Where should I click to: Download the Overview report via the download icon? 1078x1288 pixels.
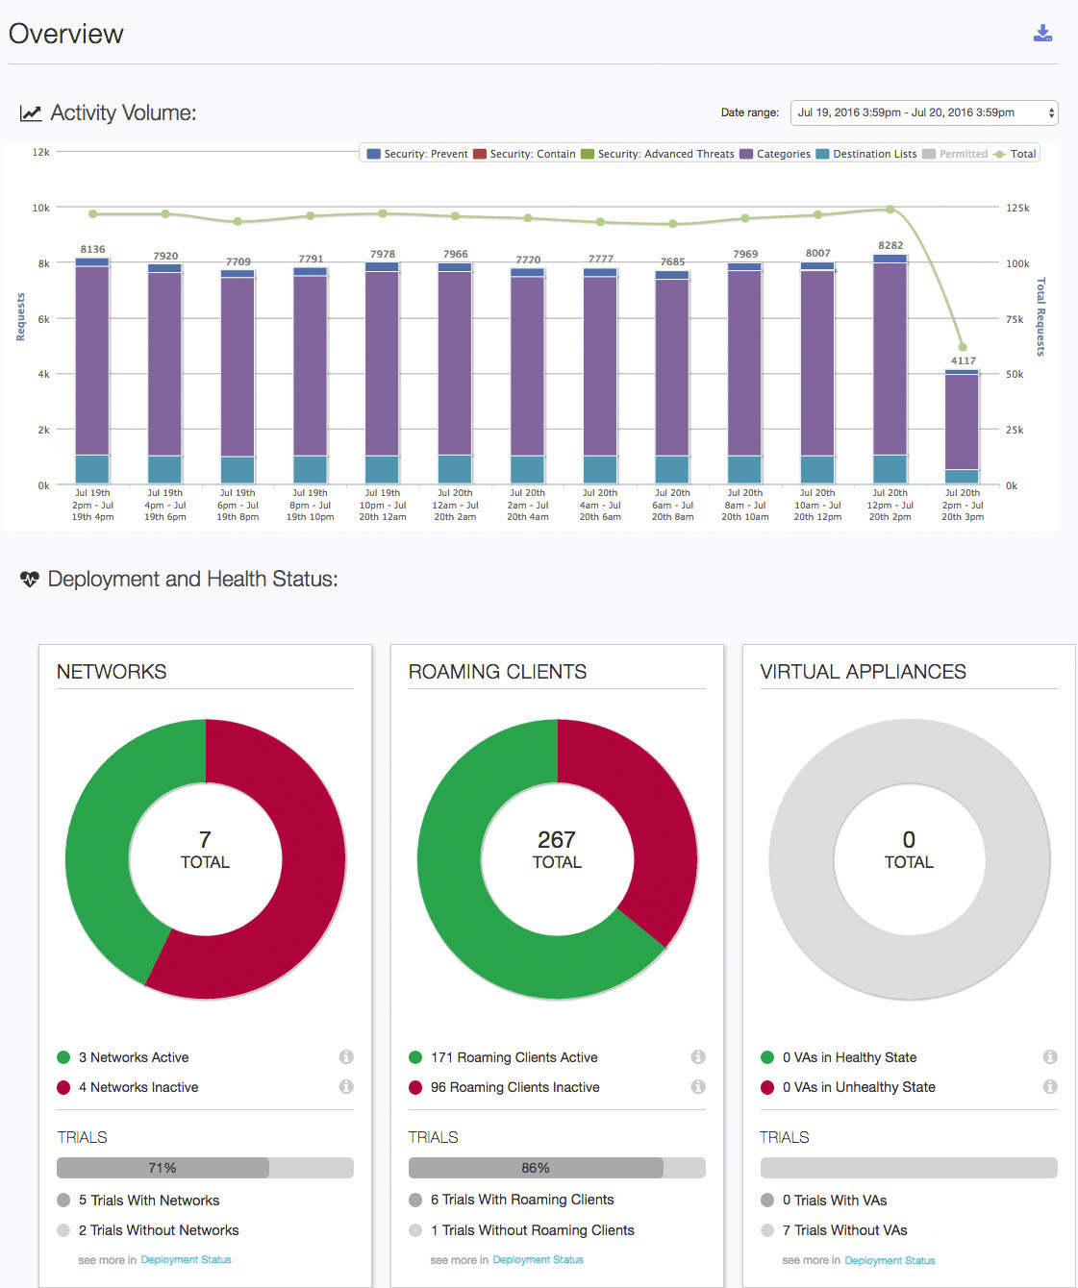click(1042, 34)
